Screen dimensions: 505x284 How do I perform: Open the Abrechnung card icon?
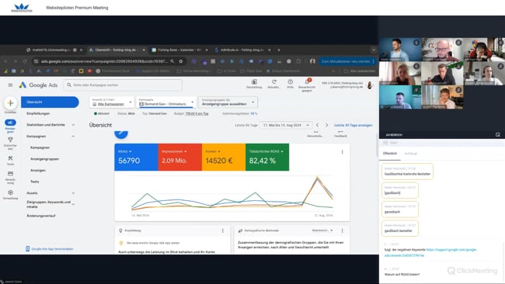point(10,174)
